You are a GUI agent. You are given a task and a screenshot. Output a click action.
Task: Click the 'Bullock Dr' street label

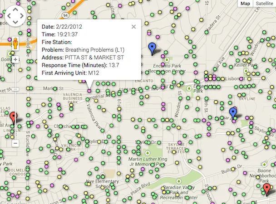232,169
